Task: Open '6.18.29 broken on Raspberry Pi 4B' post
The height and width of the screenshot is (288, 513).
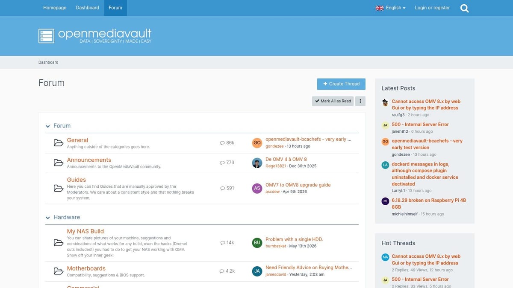Action: click(x=429, y=204)
